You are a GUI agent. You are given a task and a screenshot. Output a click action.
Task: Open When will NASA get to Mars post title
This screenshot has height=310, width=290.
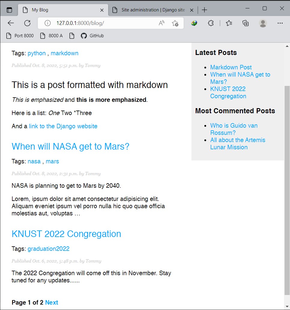coord(70,147)
